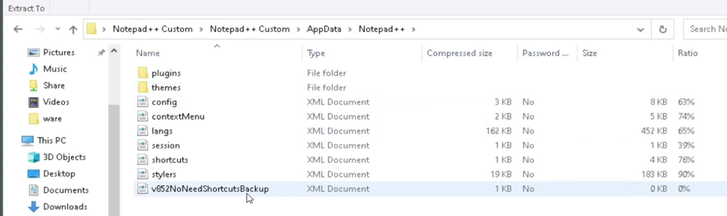Select plugins folder name
Image resolution: width=727 pixels, height=216 pixels.
point(166,73)
